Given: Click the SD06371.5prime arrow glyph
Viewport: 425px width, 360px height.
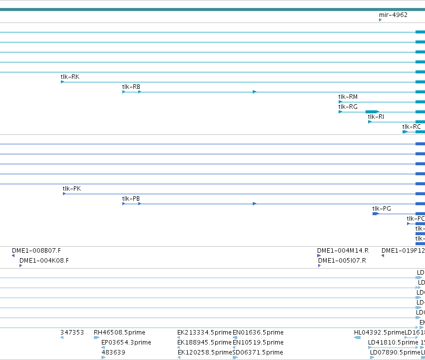Looking at the screenshot, I should (235, 358).
